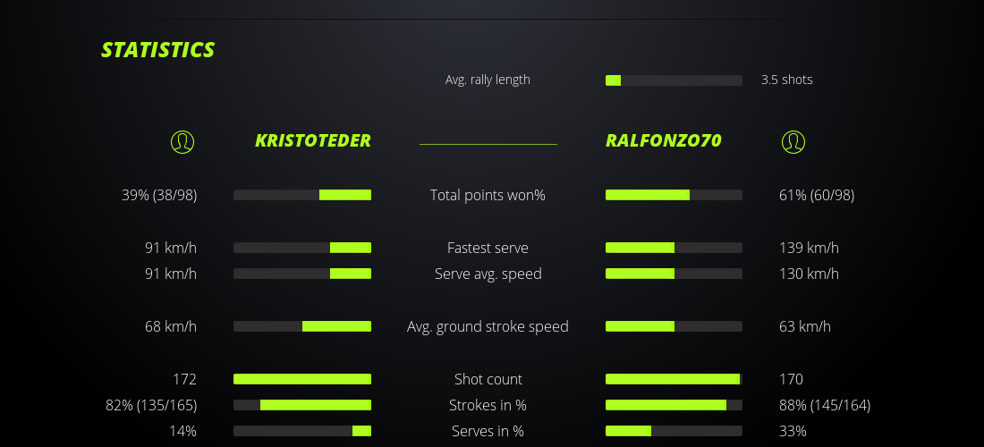Screen dimensions: 984x447
Task: Click RALFONZO70's Fastest serve bar
Action: 674,248
